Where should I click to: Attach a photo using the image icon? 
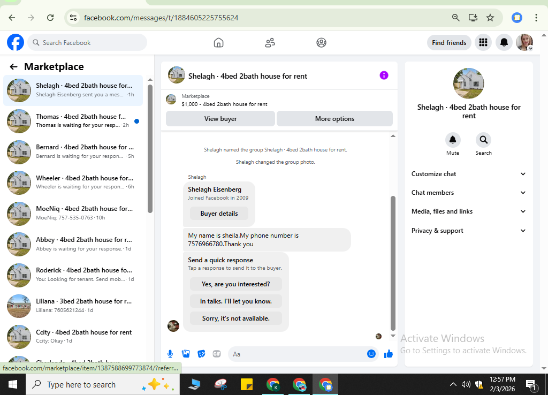[186, 354]
